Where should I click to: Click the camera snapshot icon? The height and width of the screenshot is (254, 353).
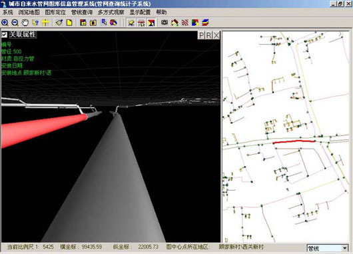165,23
